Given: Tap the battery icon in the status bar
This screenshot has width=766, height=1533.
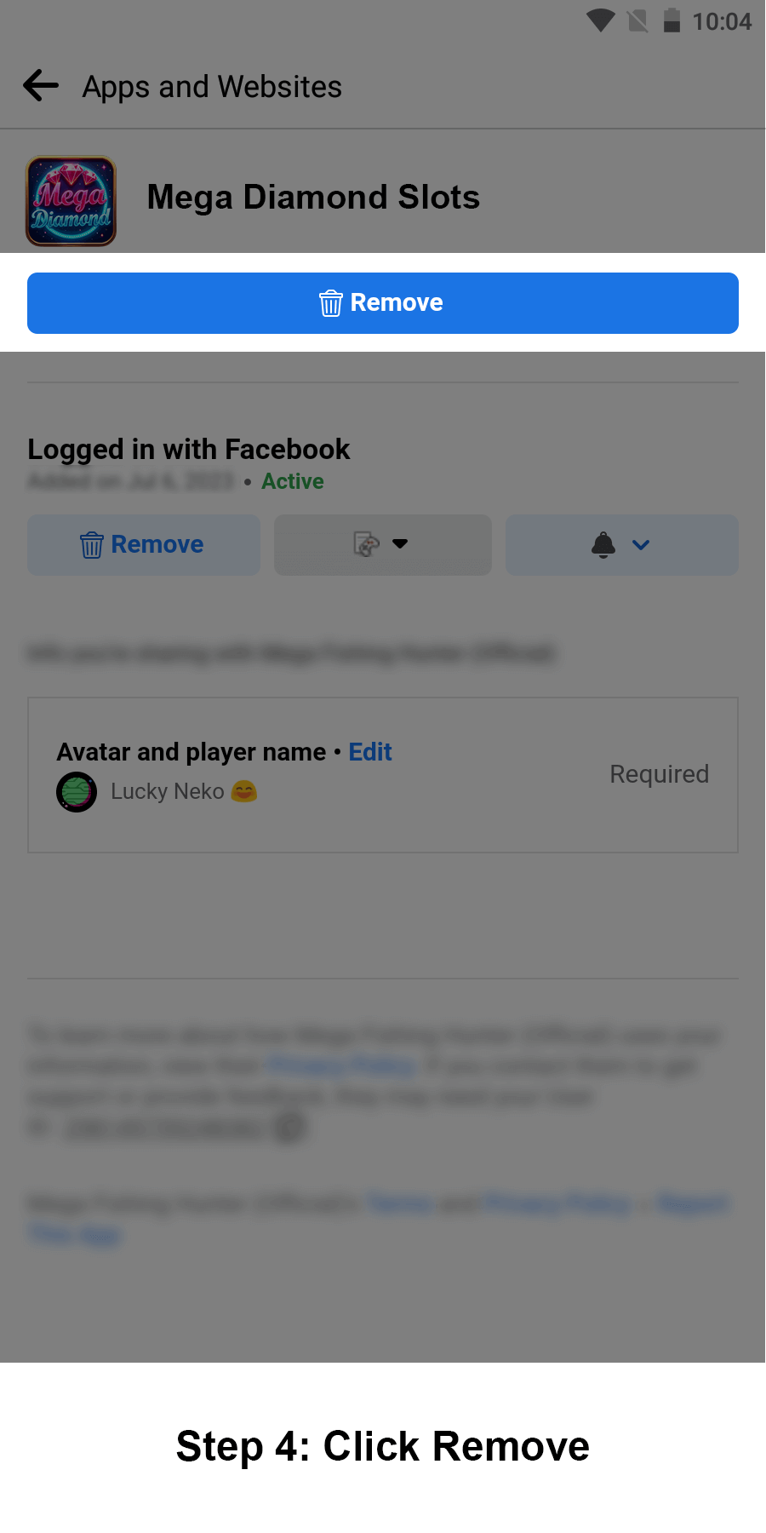Looking at the screenshot, I should [672, 20].
